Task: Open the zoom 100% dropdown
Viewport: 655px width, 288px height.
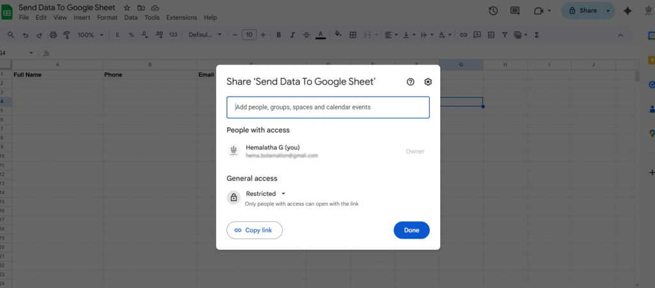Action: tap(89, 35)
